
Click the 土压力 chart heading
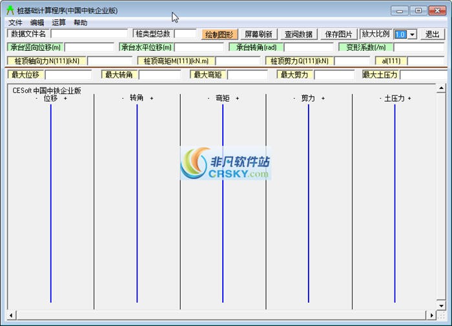point(395,98)
